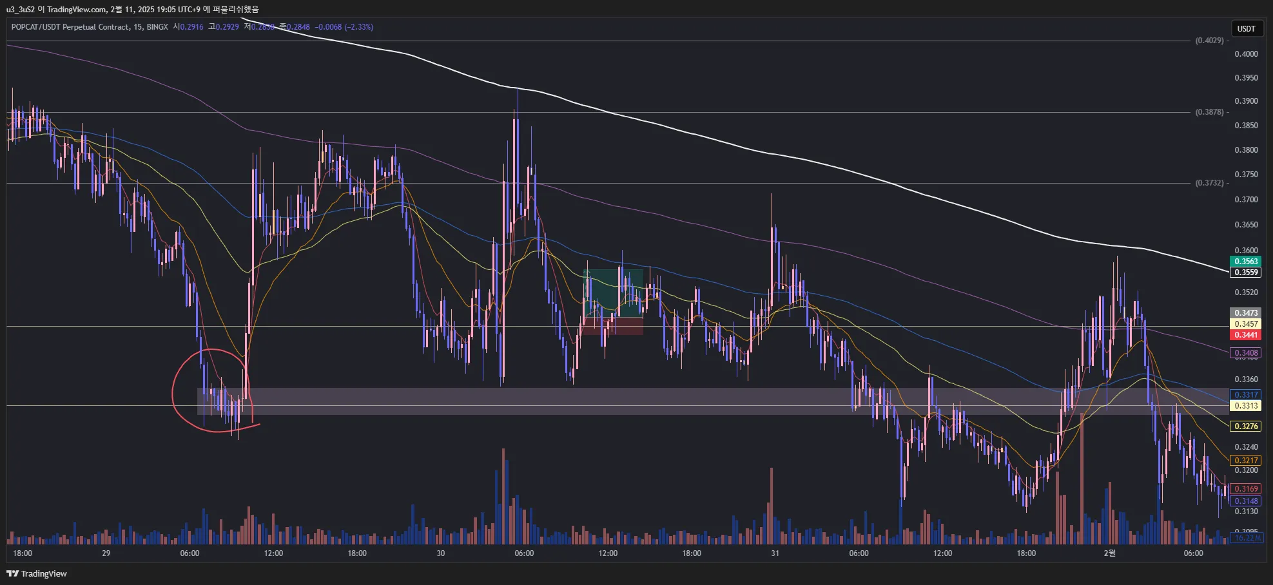The height and width of the screenshot is (585, 1273).
Task: Click the green price tag 0.3563
Action: (1246, 261)
